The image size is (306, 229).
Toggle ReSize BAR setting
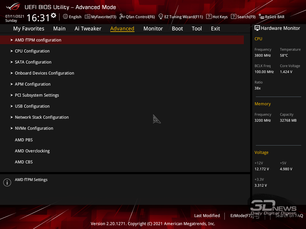click(x=275, y=17)
